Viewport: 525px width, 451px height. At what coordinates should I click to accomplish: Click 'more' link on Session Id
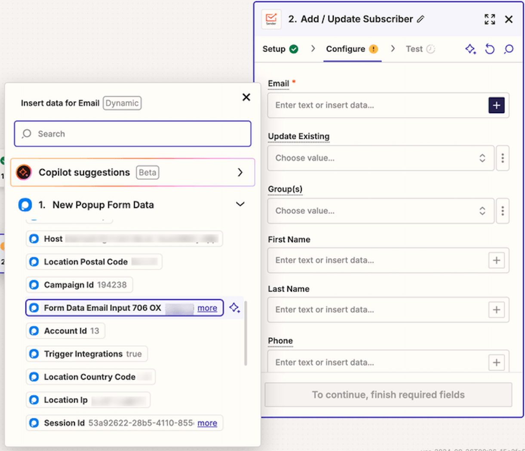207,423
